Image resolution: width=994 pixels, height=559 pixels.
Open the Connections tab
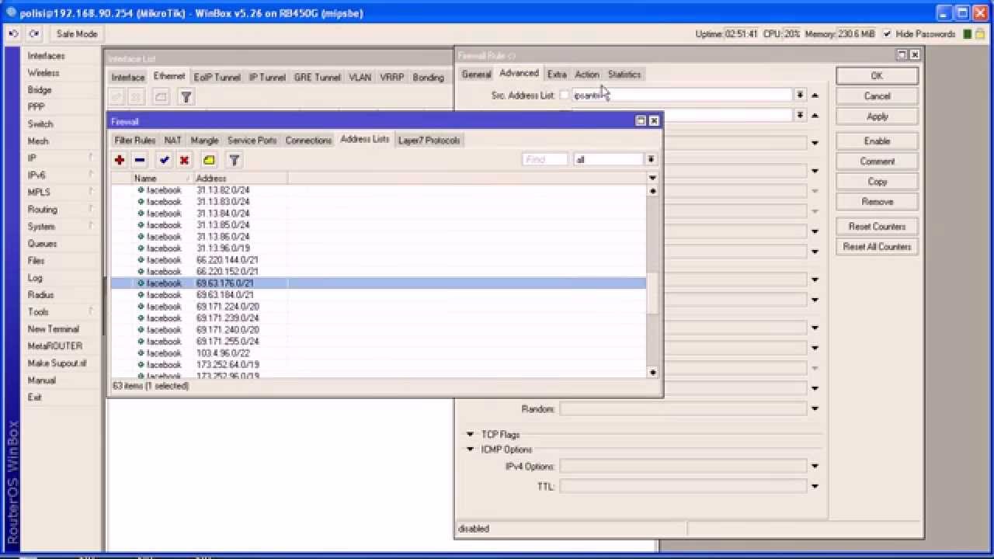pos(308,141)
